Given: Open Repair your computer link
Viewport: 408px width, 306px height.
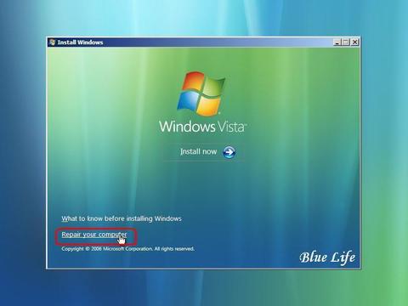Looking at the screenshot, I should tap(94, 235).
